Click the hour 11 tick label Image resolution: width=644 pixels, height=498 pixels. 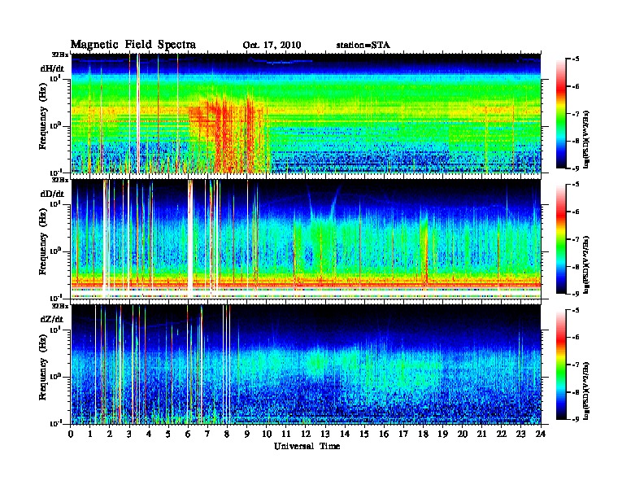coord(286,435)
